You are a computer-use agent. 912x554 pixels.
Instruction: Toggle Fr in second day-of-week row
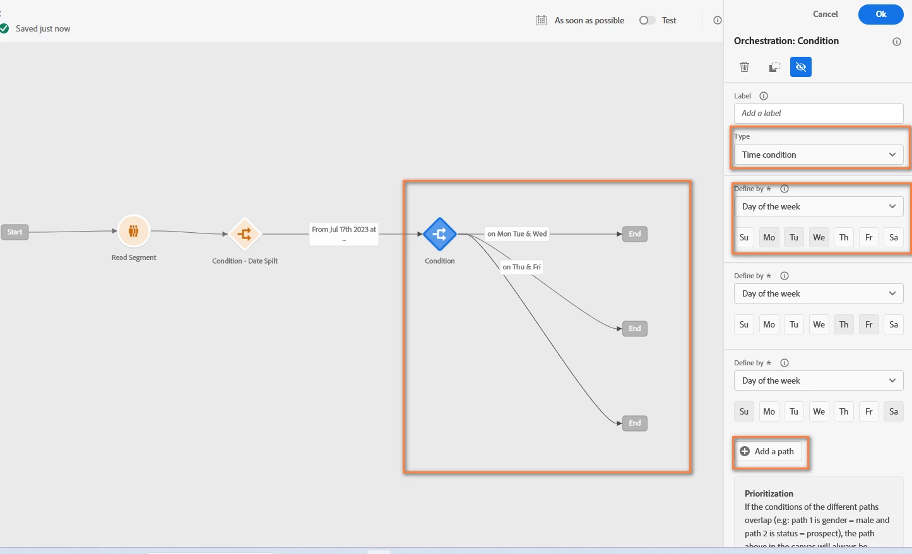pyautogui.click(x=869, y=324)
